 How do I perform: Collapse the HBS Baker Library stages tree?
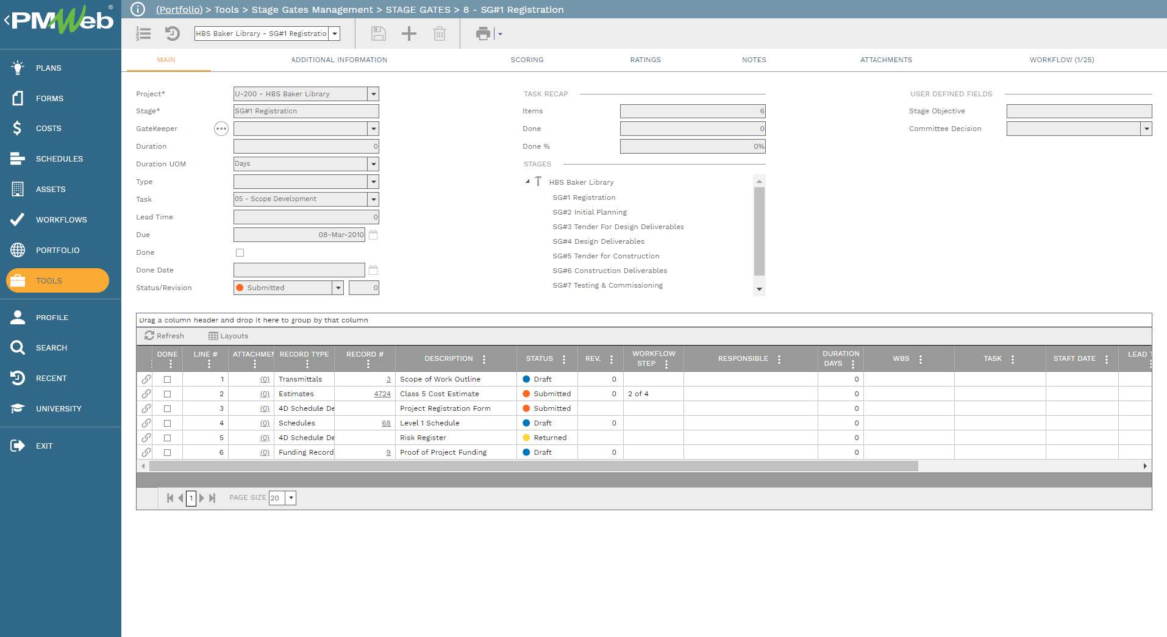click(527, 182)
